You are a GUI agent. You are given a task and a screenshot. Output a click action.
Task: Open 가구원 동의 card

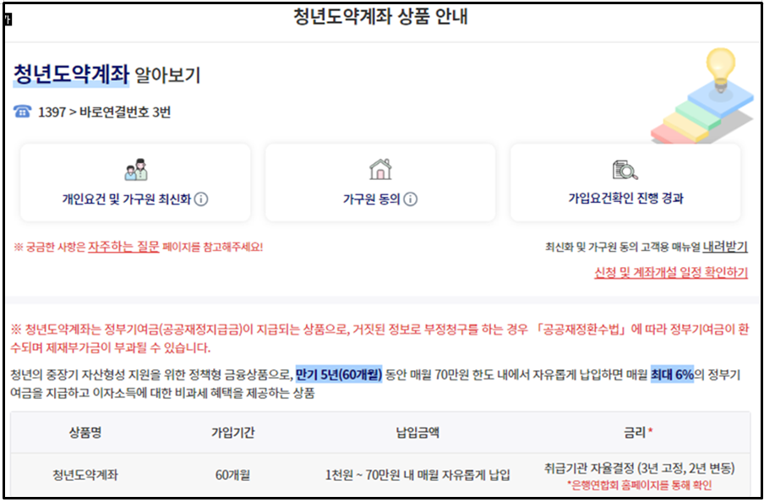[x=380, y=183]
